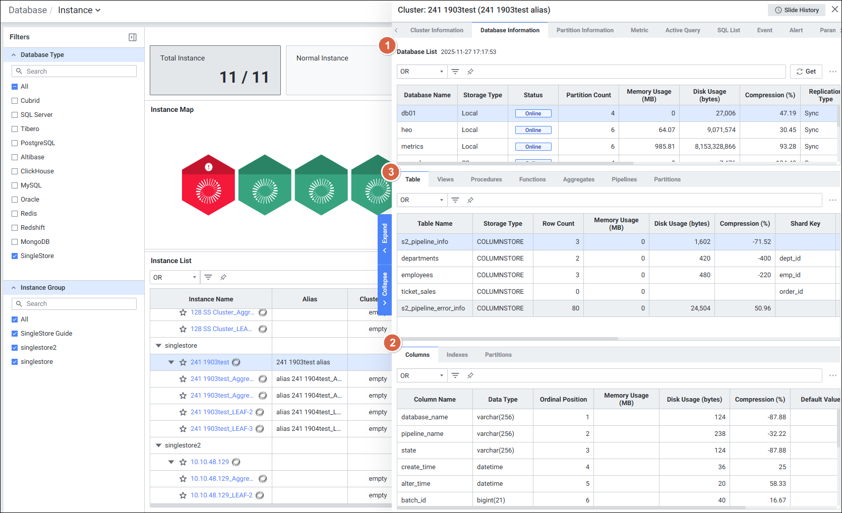
Task: Click the filter icon in Instance List
Action: click(x=208, y=277)
